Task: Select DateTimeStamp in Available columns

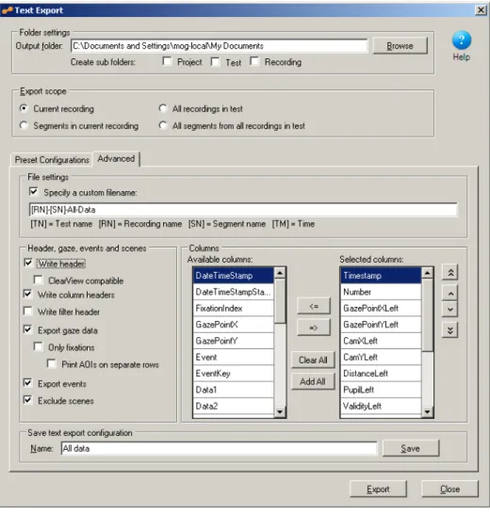Action: 234,275
